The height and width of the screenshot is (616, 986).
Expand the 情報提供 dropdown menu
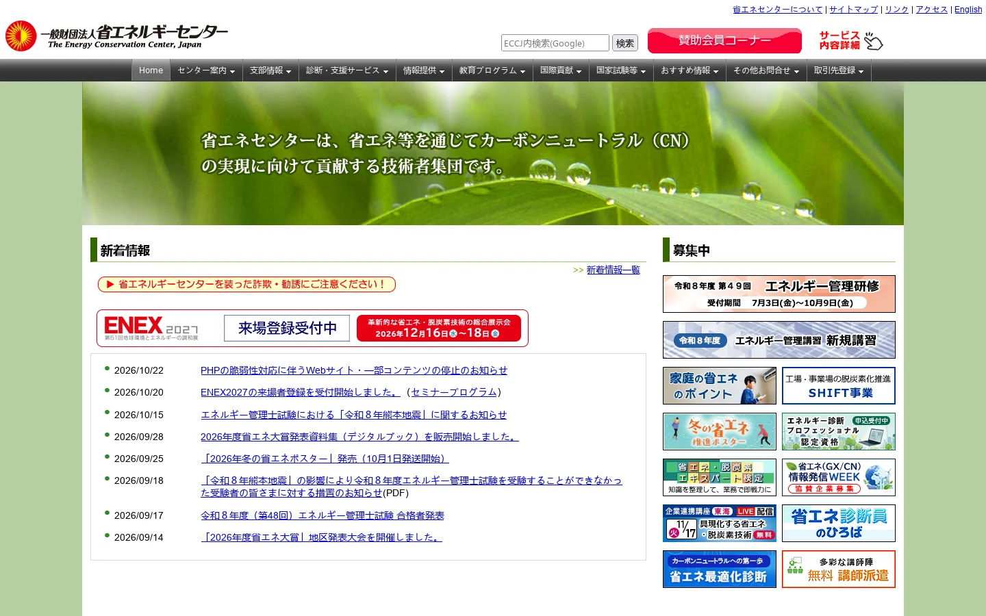(x=424, y=70)
